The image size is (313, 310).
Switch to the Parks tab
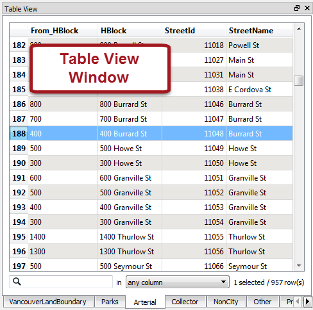click(x=110, y=302)
